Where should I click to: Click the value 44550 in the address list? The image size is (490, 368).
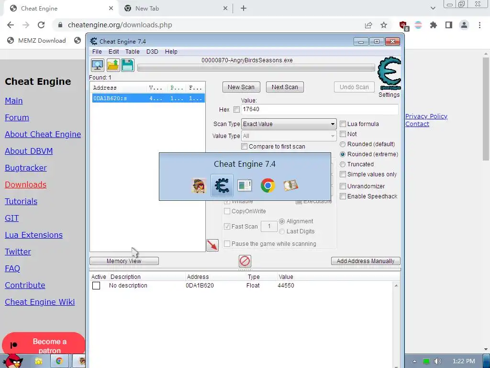286,286
